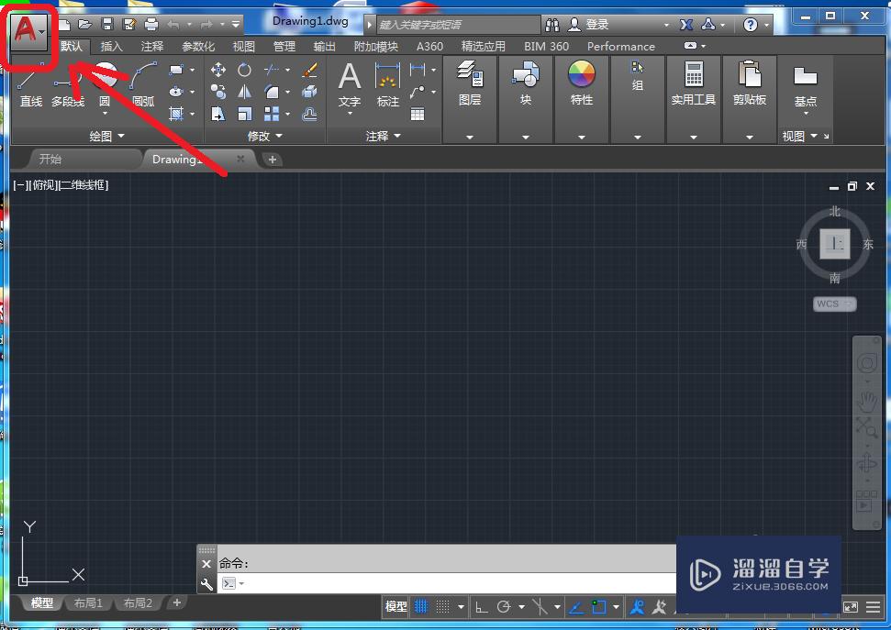Viewport: 891px width, 630px height.
Task: Click the 块 (Block) insert icon
Action: 525,84
